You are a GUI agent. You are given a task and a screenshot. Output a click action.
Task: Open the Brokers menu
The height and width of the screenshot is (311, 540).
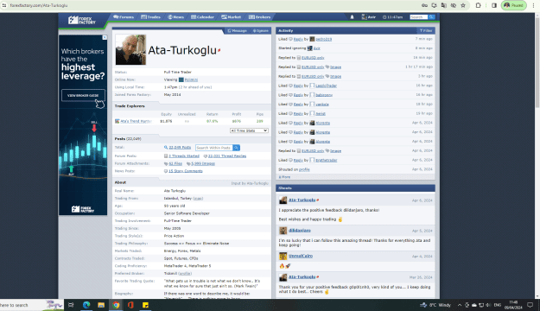coord(260,17)
